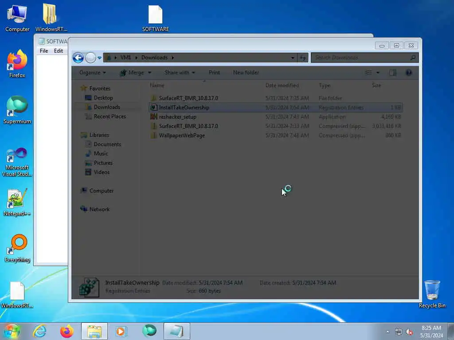This screenshot has height=340, width=454.
Task: Select the WallpaperWebPage compressed file
Action: point(276,135)
